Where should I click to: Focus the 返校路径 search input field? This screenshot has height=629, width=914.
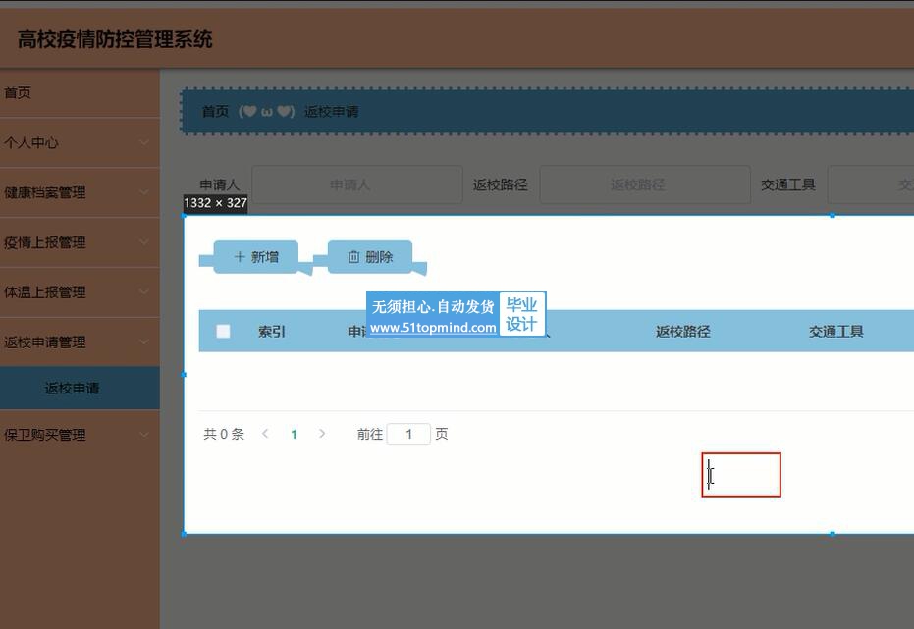pos(644,184)
